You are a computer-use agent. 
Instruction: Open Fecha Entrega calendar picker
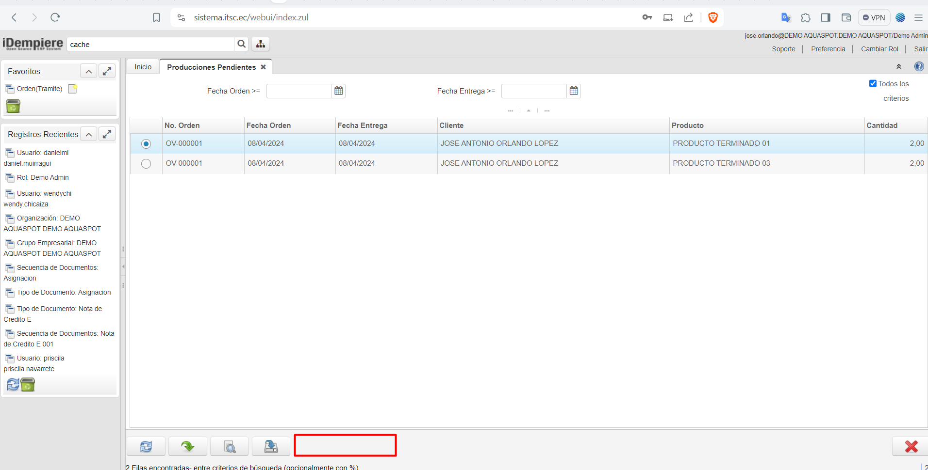tap(574, 91)
